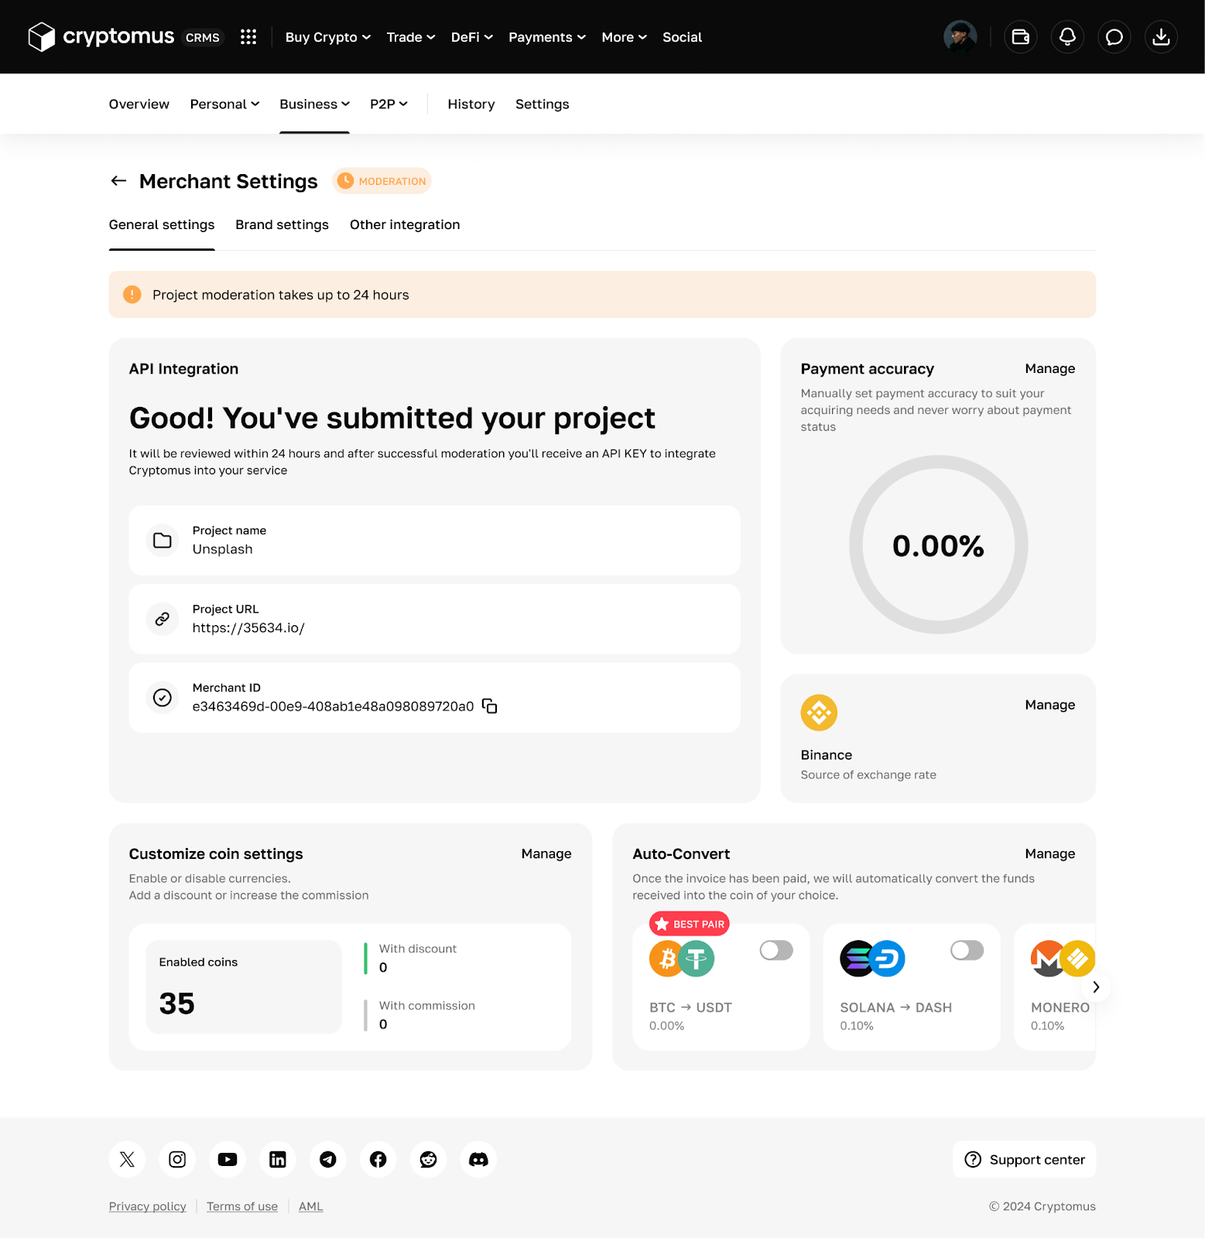Open the Privacy policy link

147,1206
